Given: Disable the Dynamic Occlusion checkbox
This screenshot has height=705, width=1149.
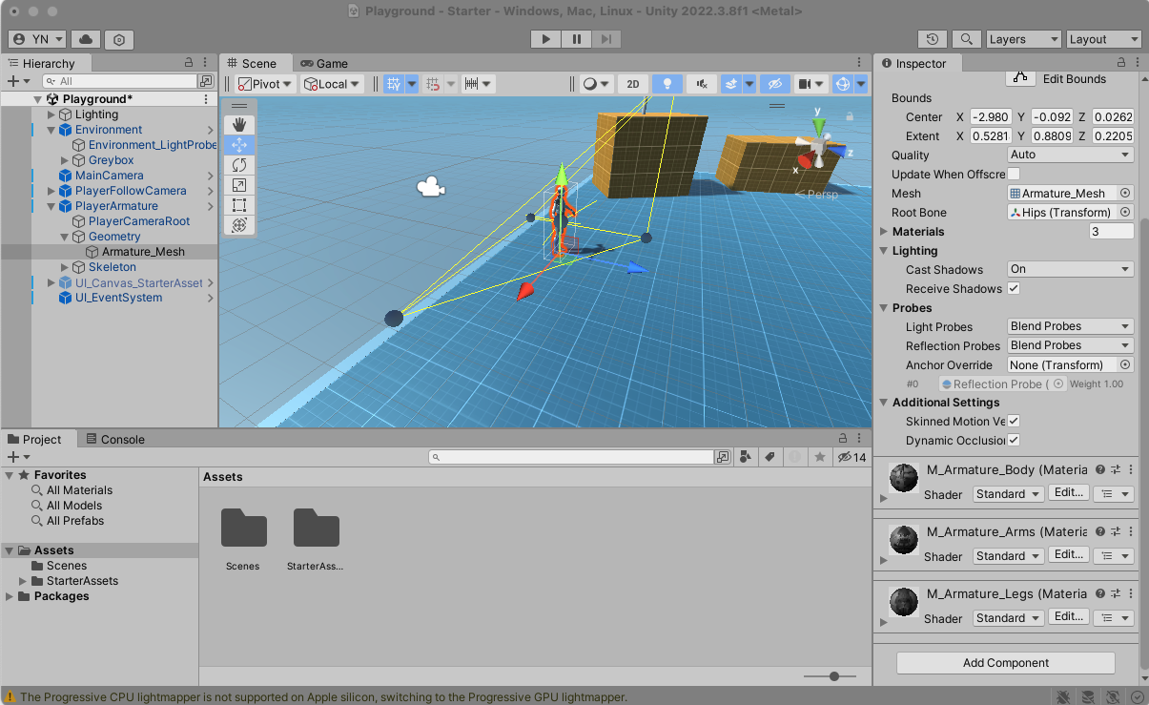Looking at the screenshot, I should tap(1014, 440).
